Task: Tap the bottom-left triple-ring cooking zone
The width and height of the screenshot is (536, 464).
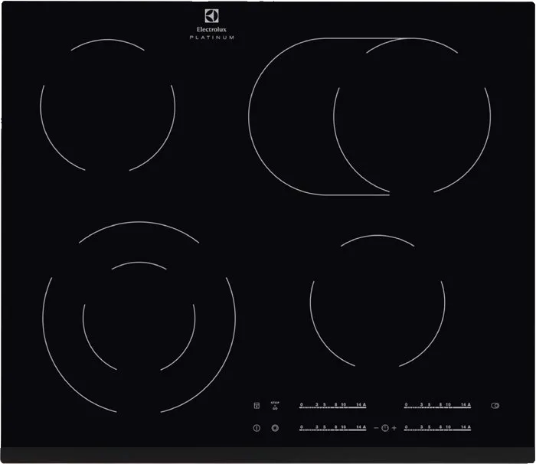Action: [x=139, y=318]
